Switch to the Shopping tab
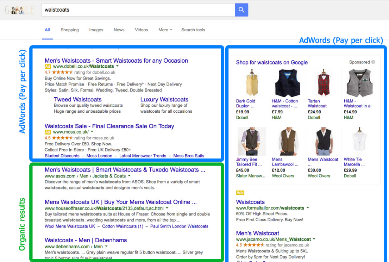389x262 pixels. [70, 30]
